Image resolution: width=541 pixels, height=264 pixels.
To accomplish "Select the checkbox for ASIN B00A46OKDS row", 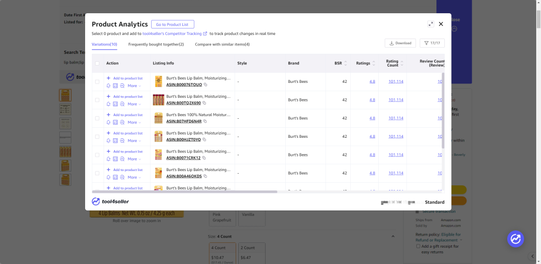I will [97, 173].
